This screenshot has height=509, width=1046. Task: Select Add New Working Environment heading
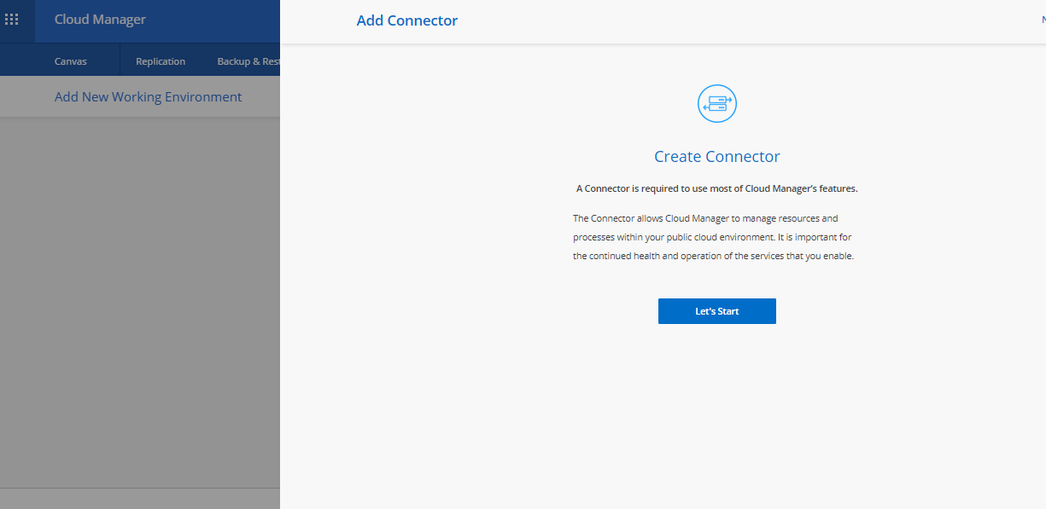148,97
